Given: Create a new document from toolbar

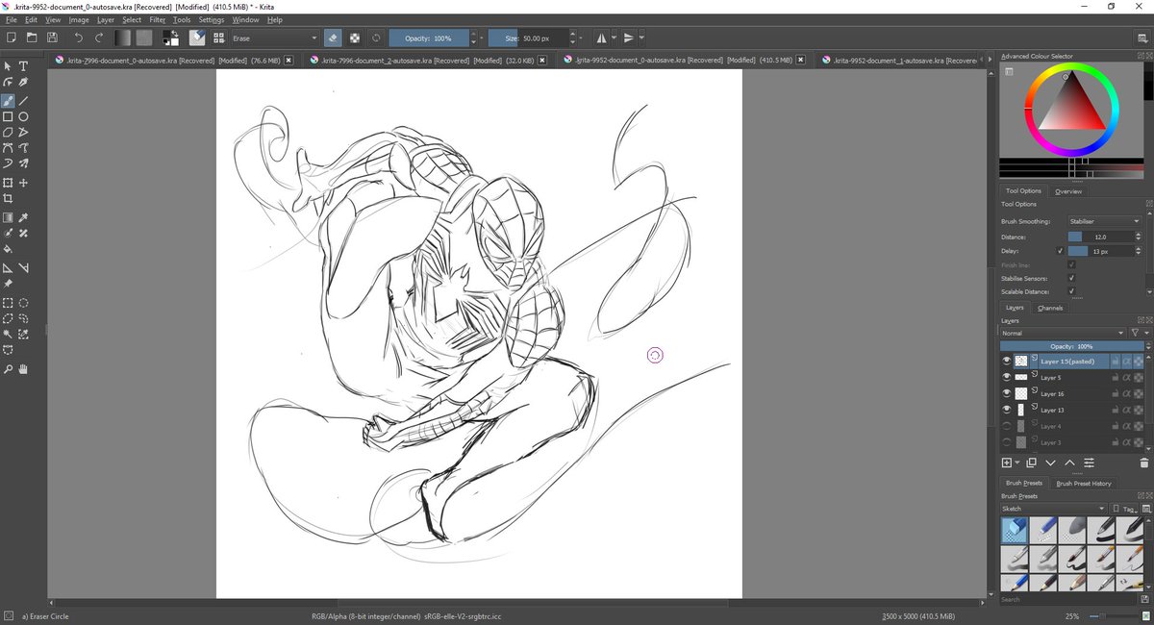Looking at the screenshot, I should coord(11,37).
